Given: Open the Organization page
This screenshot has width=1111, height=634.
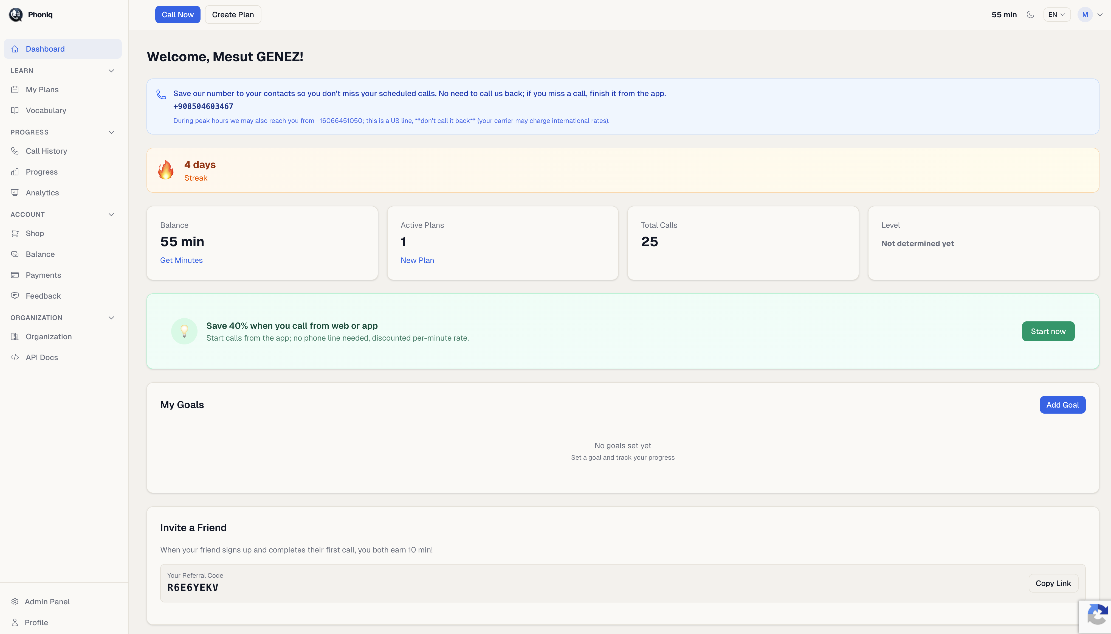Looking at the screenshot, I should [x=63, y=336].
